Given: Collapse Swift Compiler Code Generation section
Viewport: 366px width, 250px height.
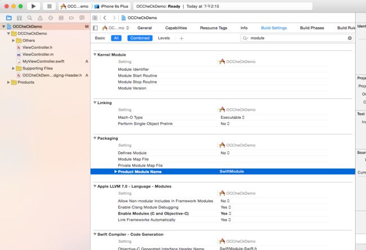Looking at the screenshot, I should point(95,234).
